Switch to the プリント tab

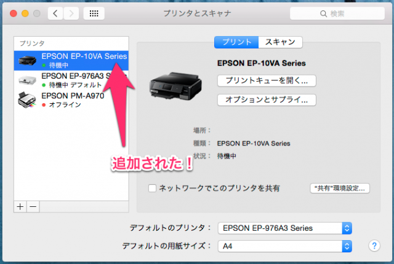coord(236,42)
